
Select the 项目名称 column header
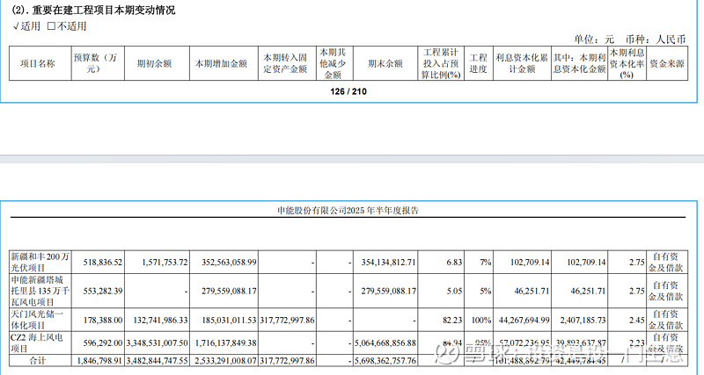(x=38, y=63)
